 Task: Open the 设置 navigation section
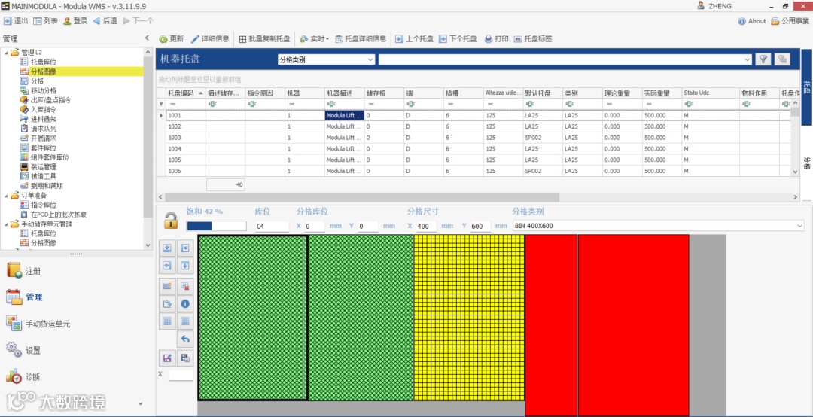23,350
